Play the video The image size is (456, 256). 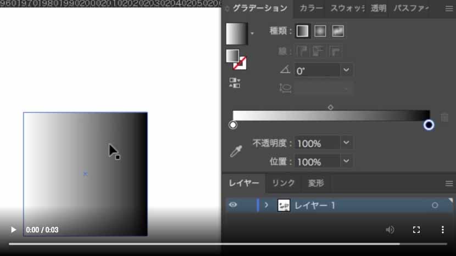(x=13, y=230)
